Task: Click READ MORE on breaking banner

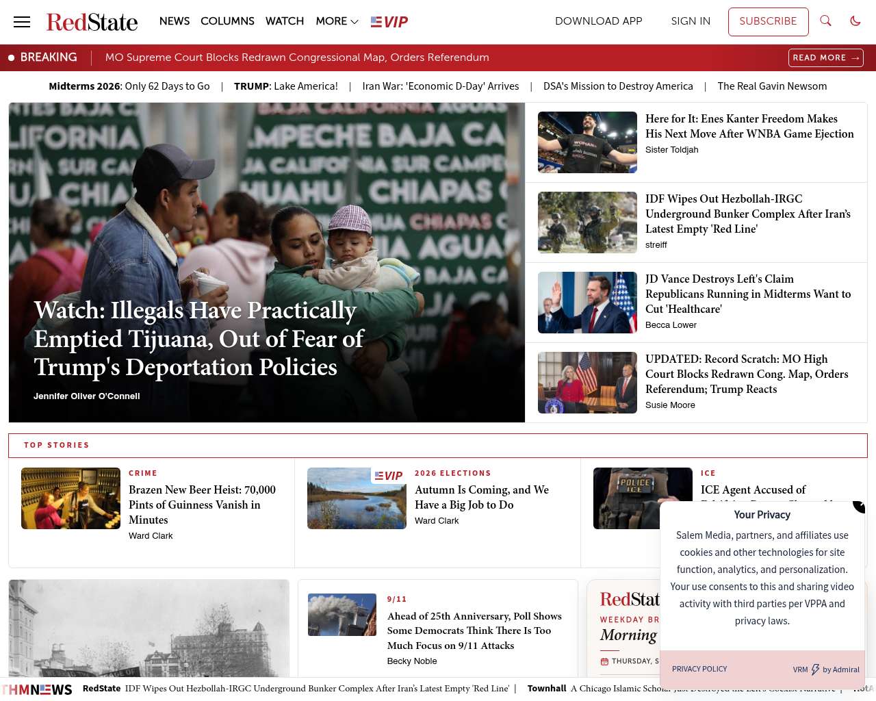Action: pos(825,58)
